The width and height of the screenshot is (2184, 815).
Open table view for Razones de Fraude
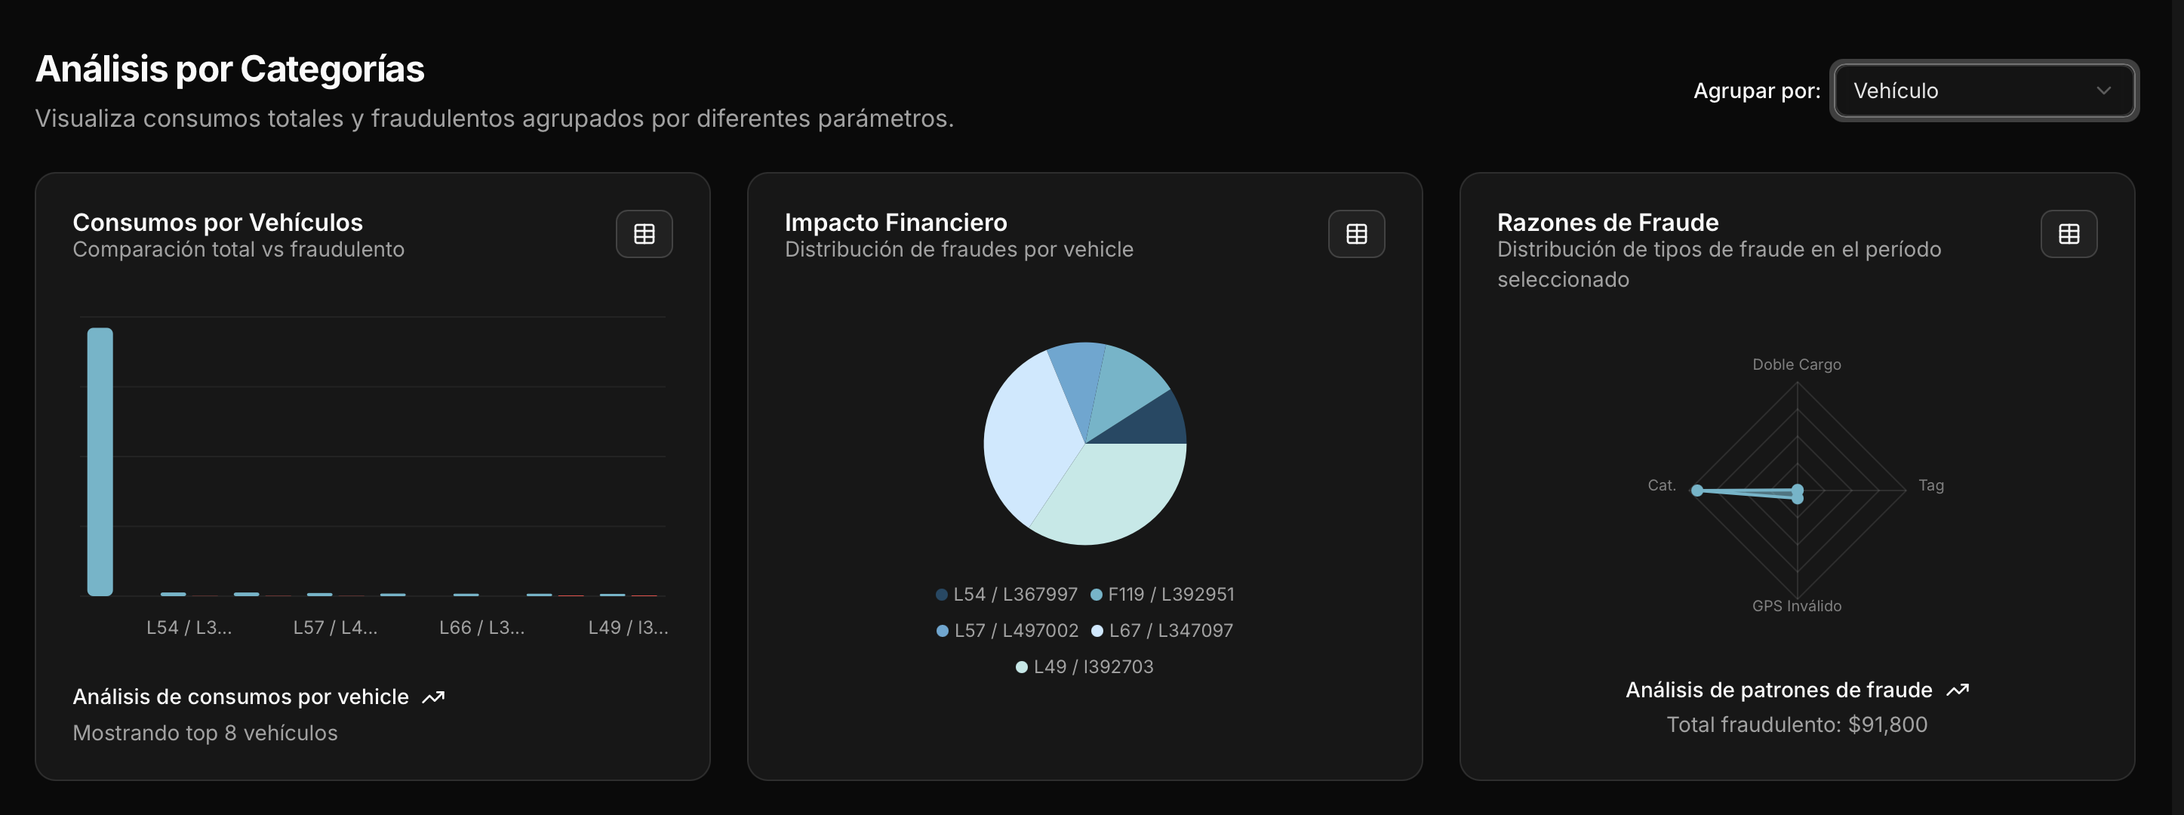[2069, 233]
